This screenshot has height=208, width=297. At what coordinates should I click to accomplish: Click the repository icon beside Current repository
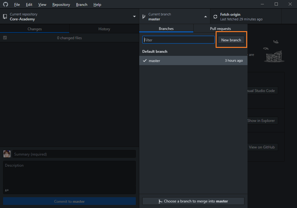click(x=5, y=17)
